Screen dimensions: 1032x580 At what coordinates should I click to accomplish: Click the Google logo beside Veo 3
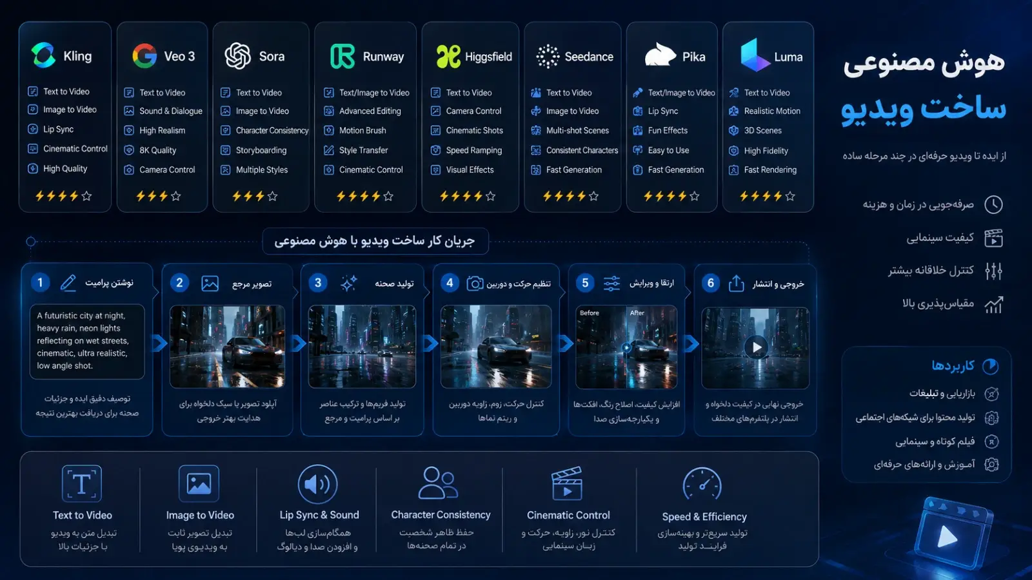pyautogui.click(x=144, y=56)
